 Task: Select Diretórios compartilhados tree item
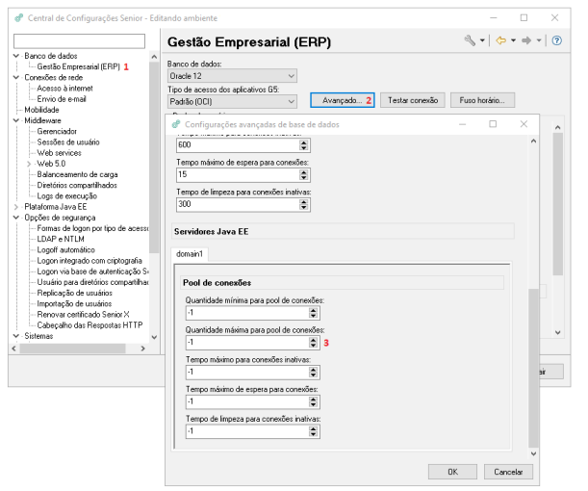coord(77,185)
